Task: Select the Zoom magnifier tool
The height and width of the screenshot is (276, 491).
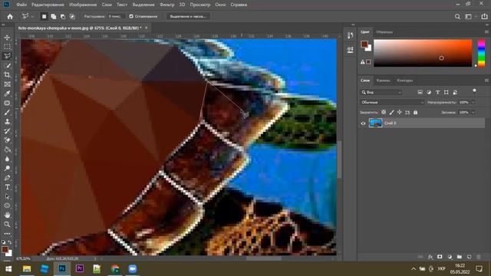Action: 7,225
